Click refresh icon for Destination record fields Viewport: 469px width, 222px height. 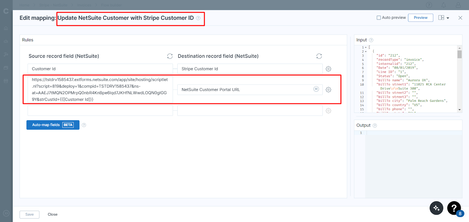(x=319, y=56)
